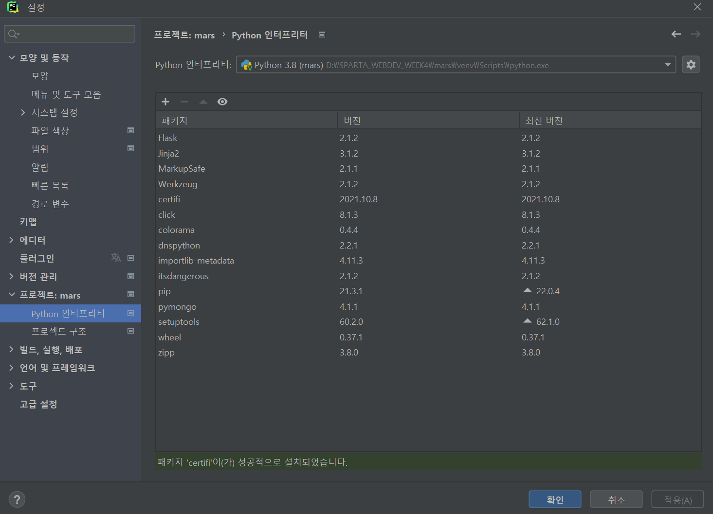Click the search magnifier icon in settings search

point(13,34)
